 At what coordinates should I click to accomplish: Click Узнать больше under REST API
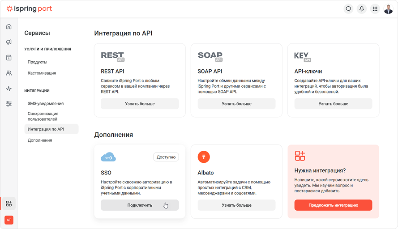click(x=140, y=104)
